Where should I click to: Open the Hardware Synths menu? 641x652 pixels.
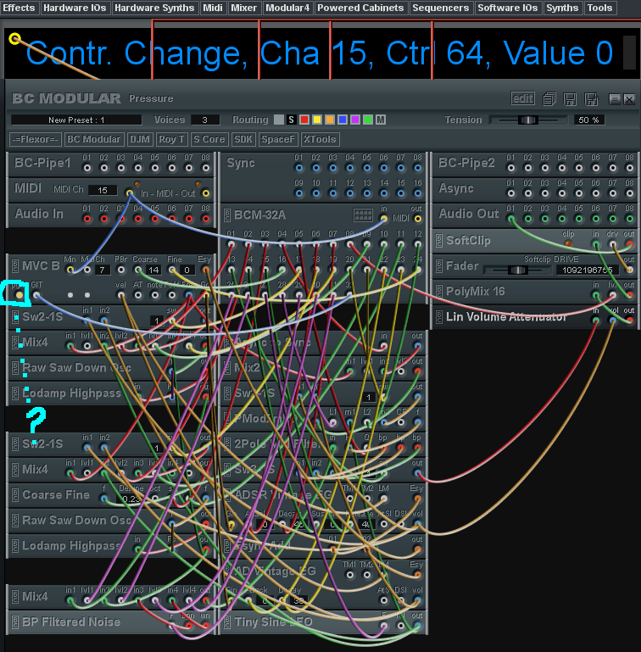click(154, 8)
